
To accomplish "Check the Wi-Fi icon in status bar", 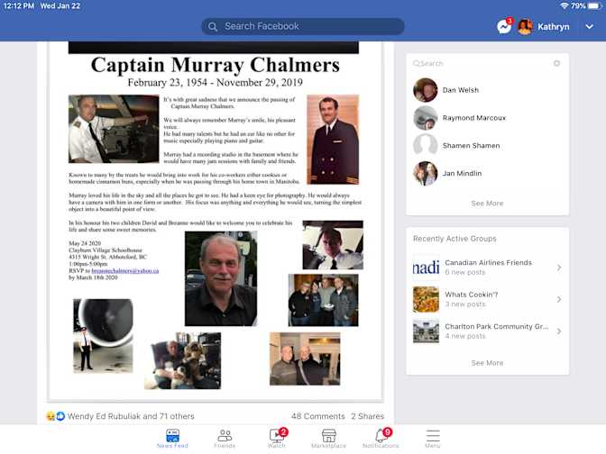I will (x=565, y=5).
